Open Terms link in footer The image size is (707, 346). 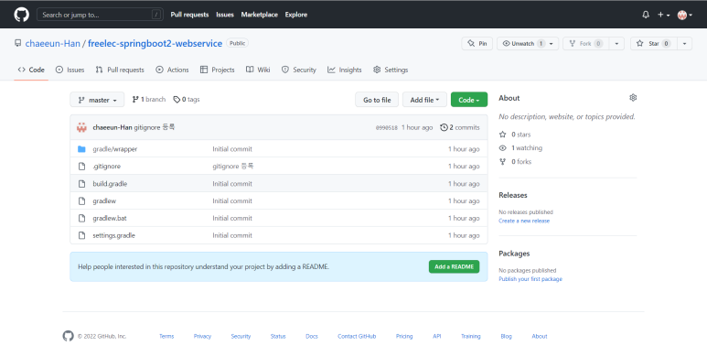[166, 336]
